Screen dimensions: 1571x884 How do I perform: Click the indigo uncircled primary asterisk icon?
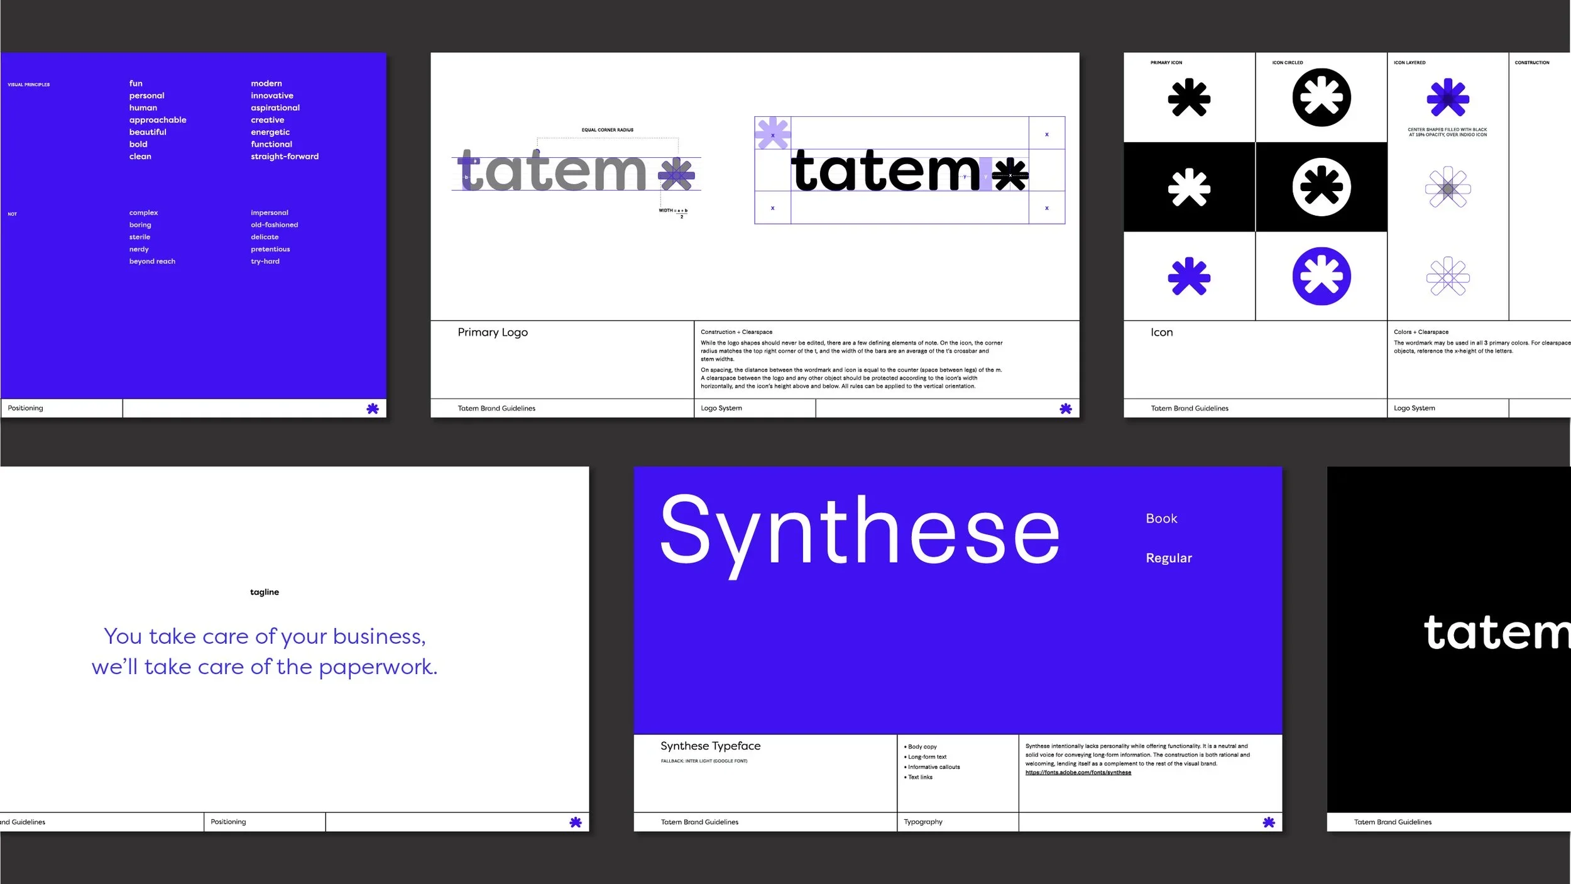(1189, 277)
